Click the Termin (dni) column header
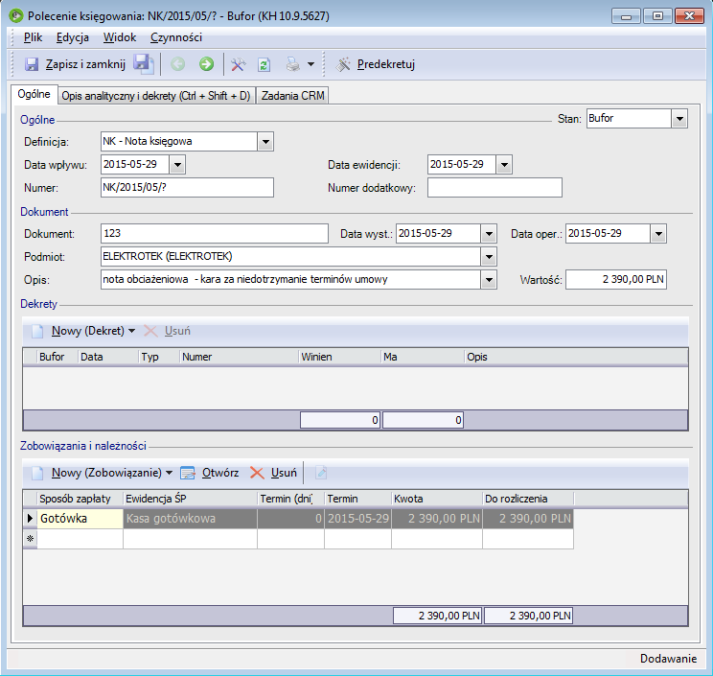 pyautogui.click(x=291, y=499)
